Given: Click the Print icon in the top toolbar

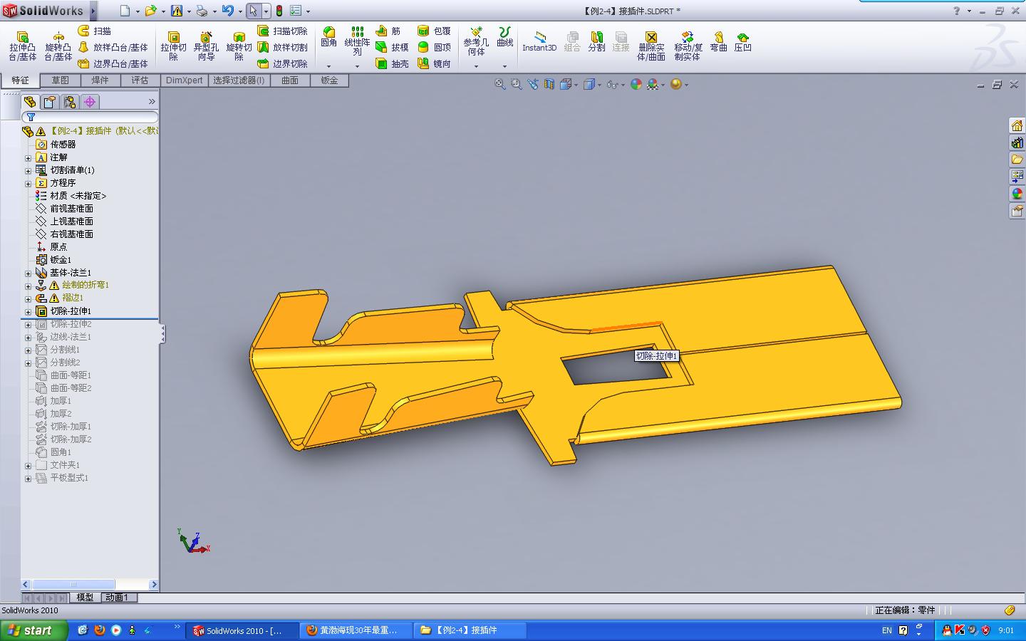Looking at the screenshot, I should pyautogui.click(x=202, y=11).
